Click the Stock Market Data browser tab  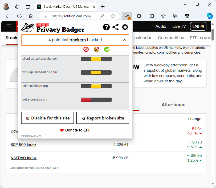[66, 7]
